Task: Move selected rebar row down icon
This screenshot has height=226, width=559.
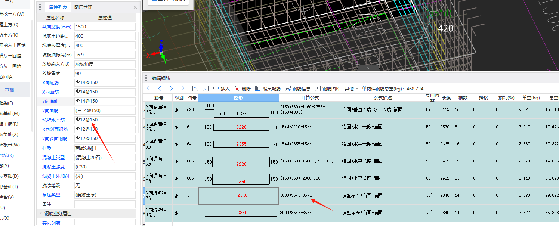Action: pos(206,89)
